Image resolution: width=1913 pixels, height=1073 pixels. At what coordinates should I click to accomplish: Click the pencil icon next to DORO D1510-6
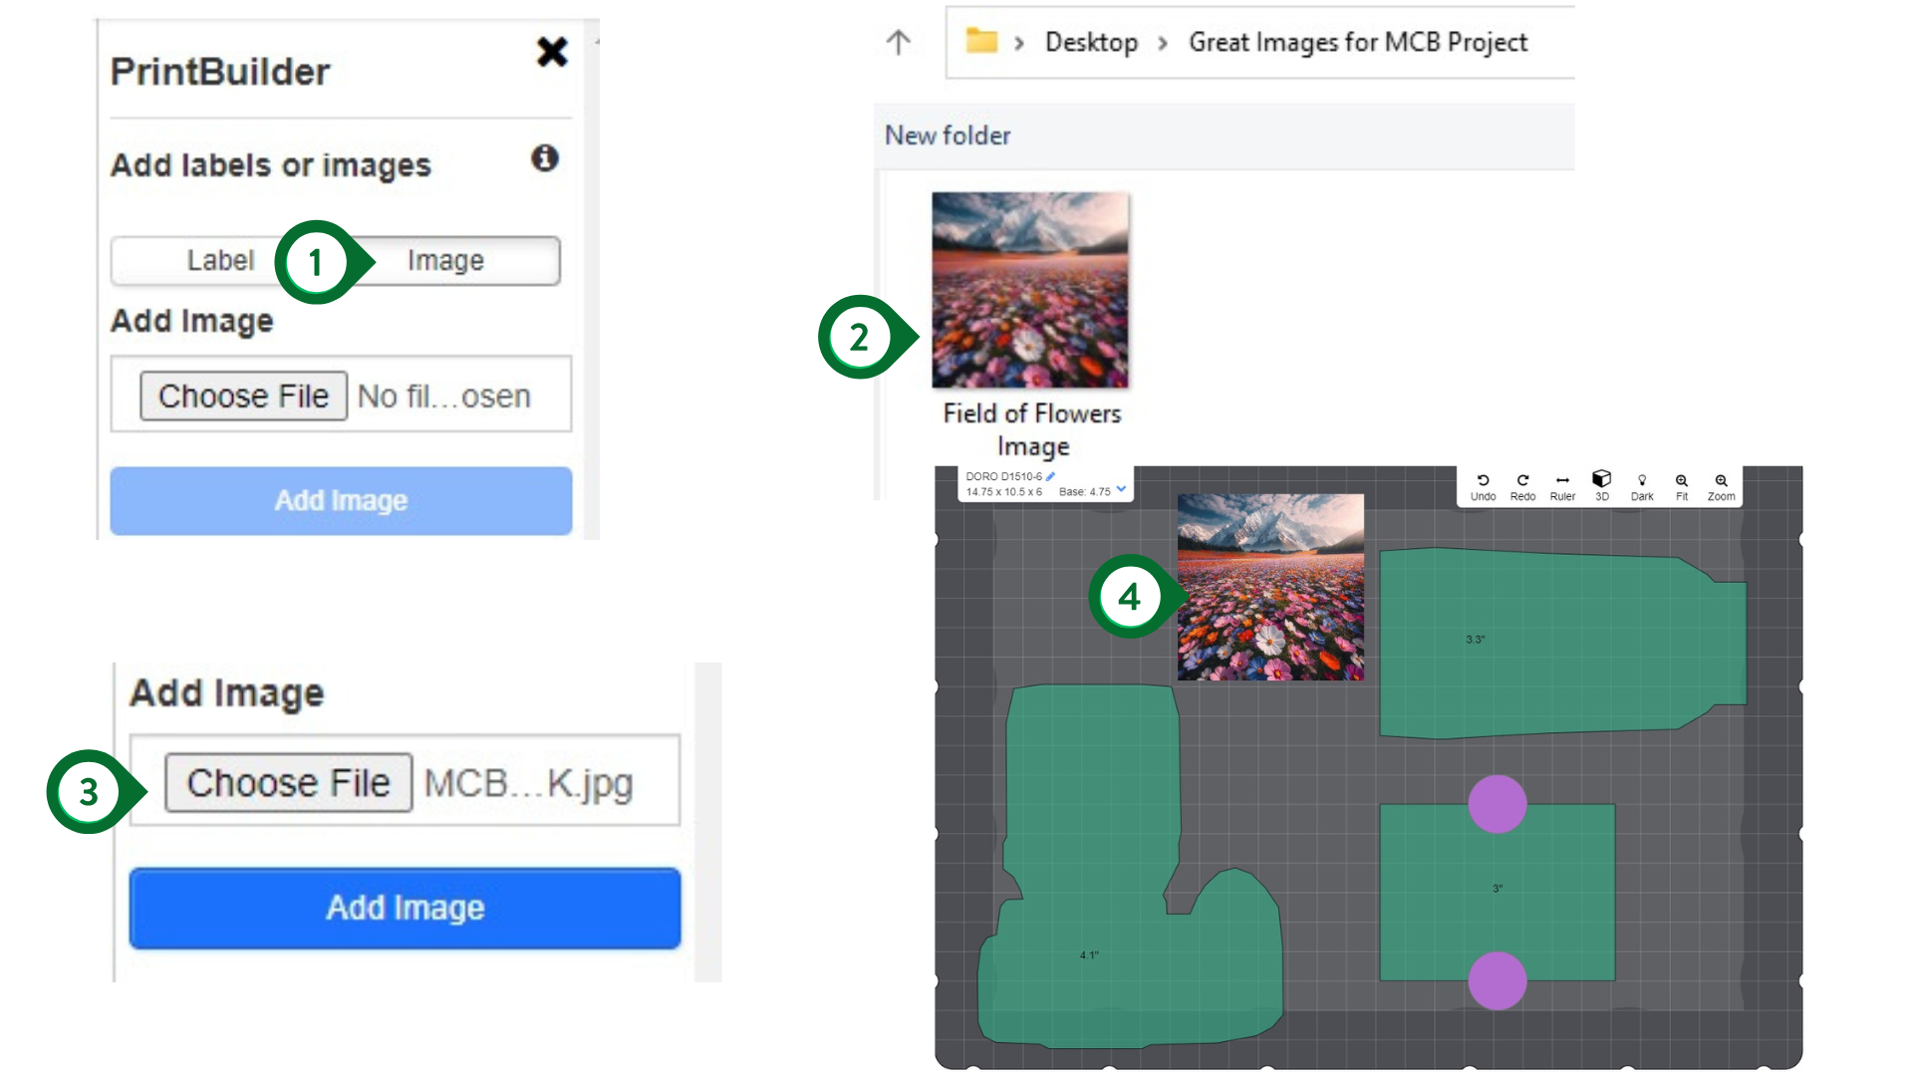[x=1050, y=476]
